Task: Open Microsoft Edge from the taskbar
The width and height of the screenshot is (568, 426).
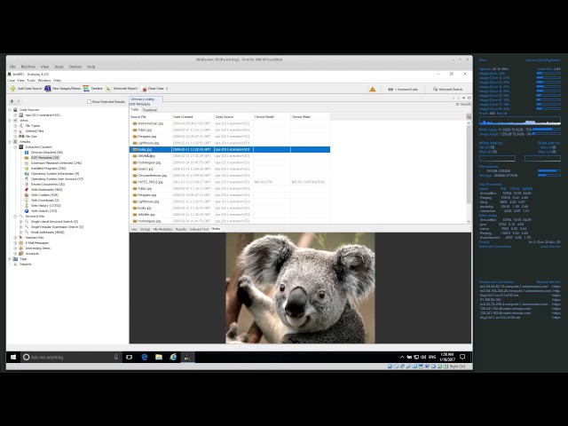Action: tap(144, 357)
